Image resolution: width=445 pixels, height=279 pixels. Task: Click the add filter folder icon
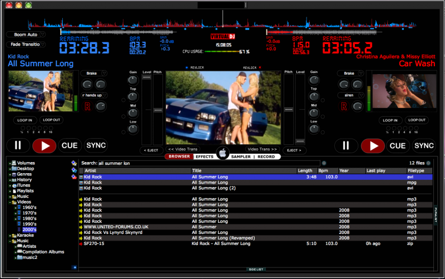(74, 170)
